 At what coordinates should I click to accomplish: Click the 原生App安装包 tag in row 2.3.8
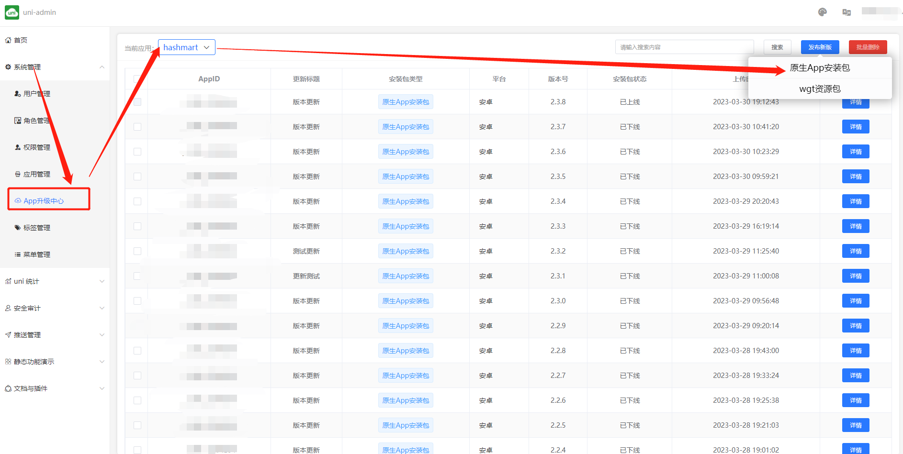point(406,102)
